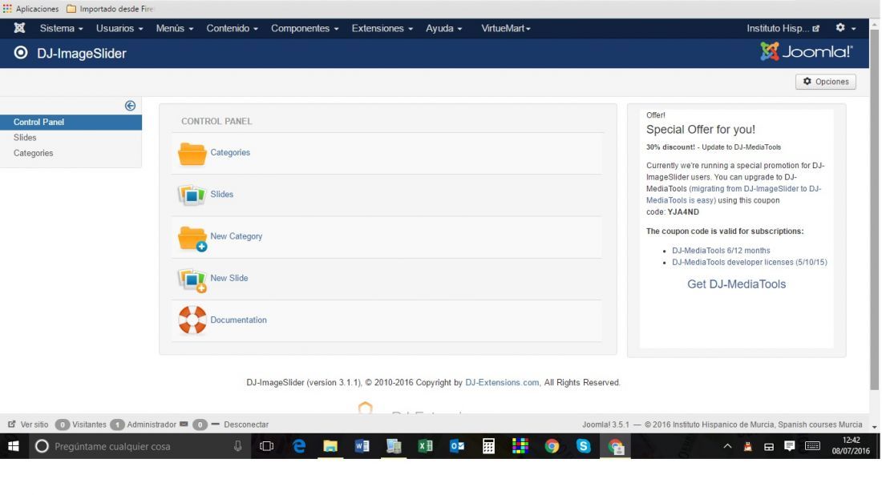This screenshot has width=882, height=495.
Task: Open Skype from the taskbar
Action: point(583,446)
